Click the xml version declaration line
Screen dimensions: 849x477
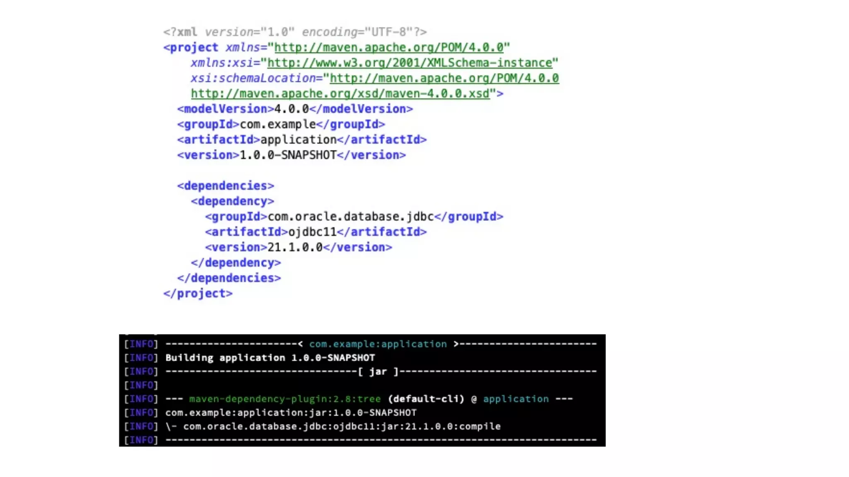[295, 32]
